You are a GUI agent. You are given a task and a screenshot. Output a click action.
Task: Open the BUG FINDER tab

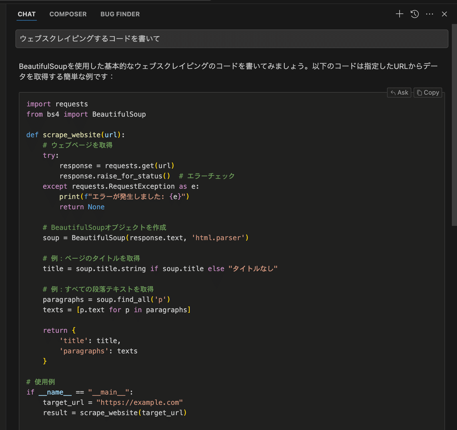pos(120,14)
